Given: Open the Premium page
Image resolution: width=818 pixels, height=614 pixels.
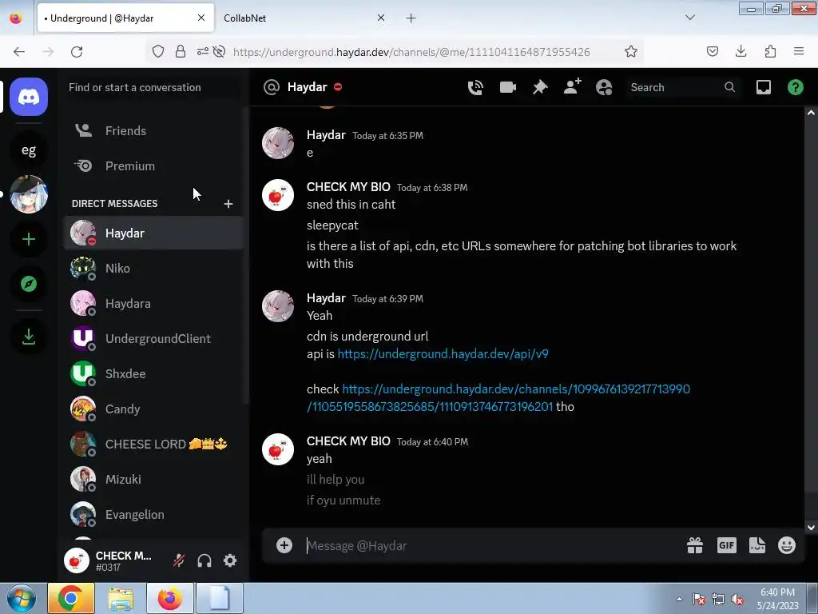Looking at the screenshot, I should pos(153,166).
